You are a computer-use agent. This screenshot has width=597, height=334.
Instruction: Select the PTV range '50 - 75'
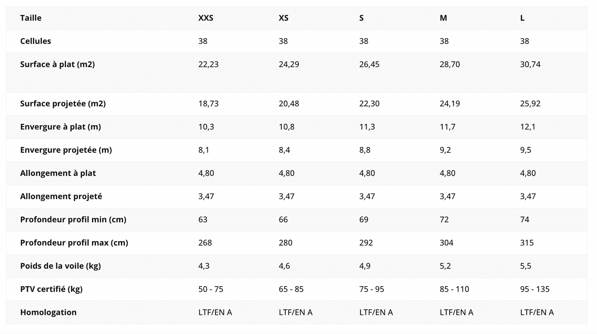click(211, 289)
